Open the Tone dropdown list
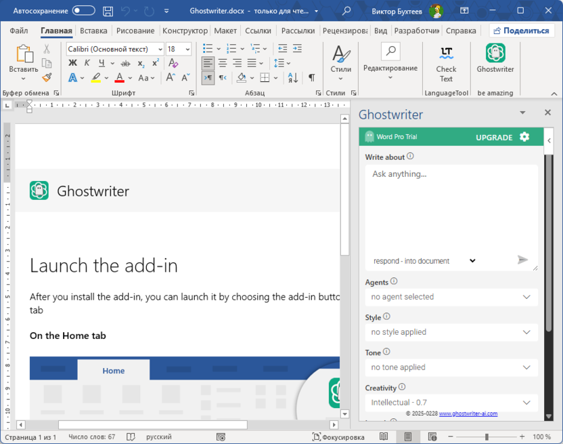The width and height of the screenshot is (563, 444). [451, 367]
